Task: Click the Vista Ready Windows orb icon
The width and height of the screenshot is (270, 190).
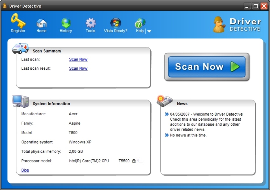Action: click(x=115, y=23)
